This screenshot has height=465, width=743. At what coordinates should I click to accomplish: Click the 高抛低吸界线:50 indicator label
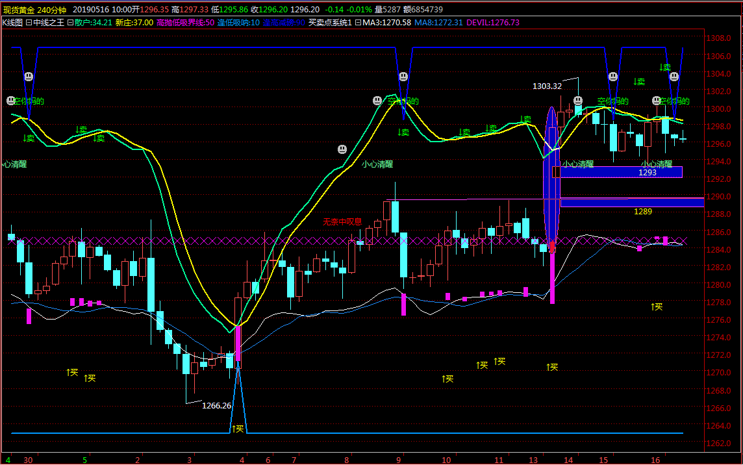pyautogui.click(x=185, y=22)
